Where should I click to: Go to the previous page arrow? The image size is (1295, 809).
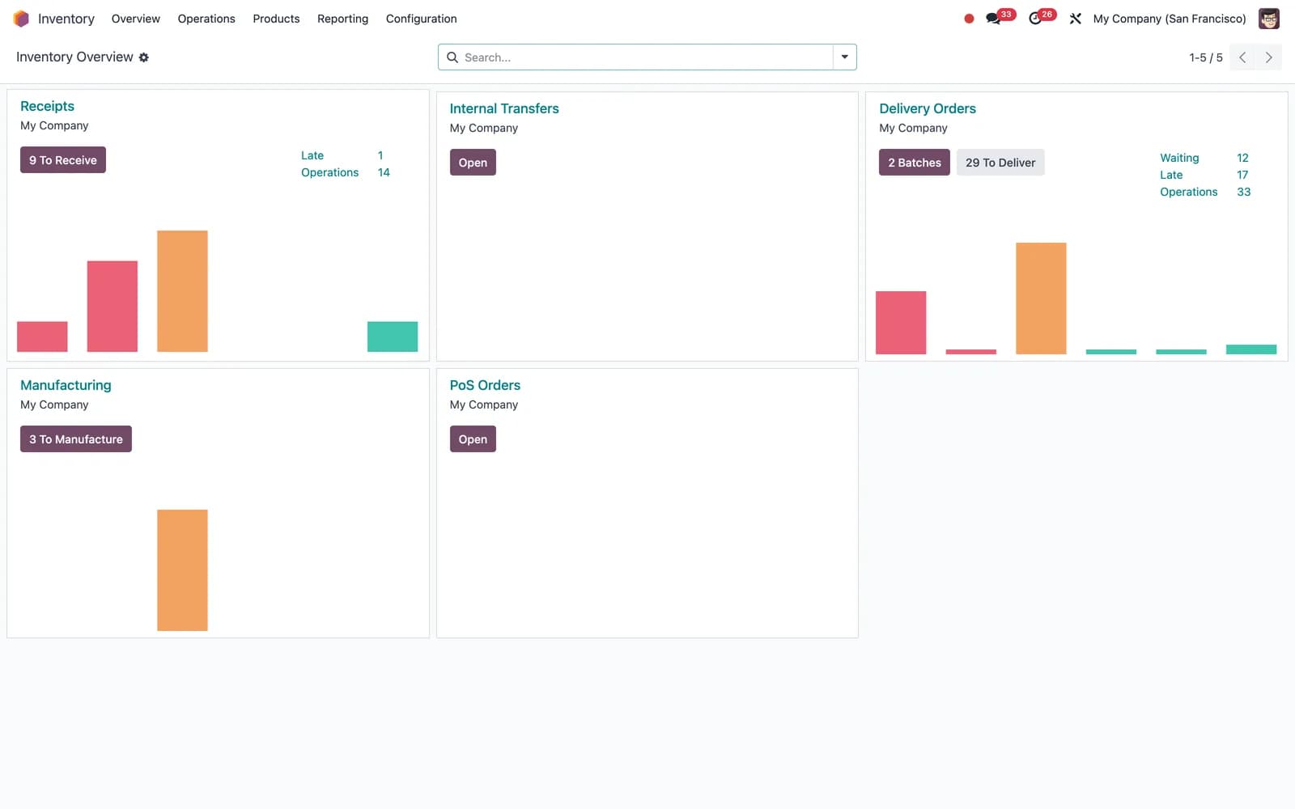[1242, 57]
